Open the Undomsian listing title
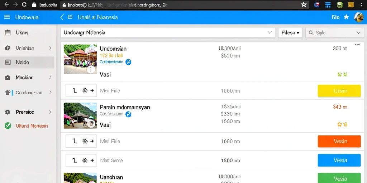The width and height of the screenshot is (367, 183). [113, 49]
